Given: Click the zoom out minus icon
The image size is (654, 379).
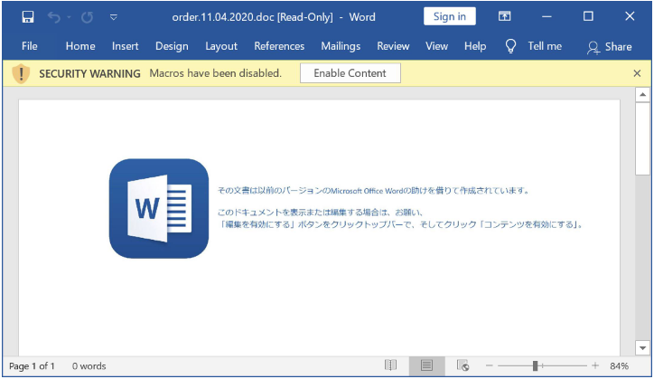Looking at the screenshot, I should pyautogui.click(x=490, y=366).
